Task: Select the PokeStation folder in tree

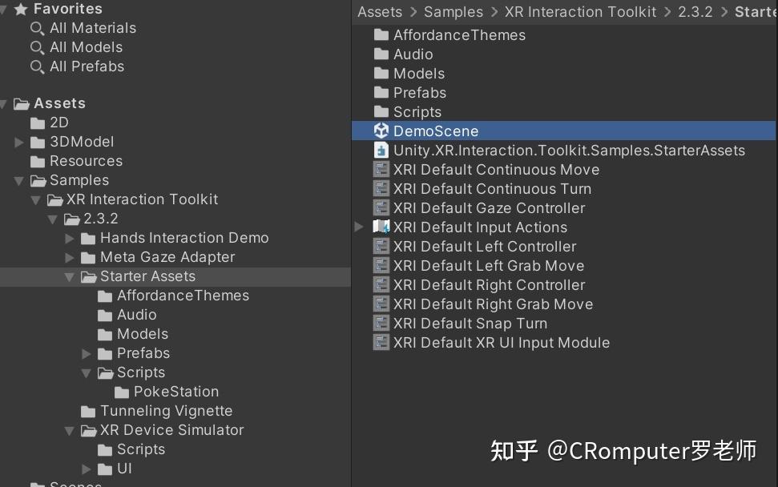Action: point(175,392)
